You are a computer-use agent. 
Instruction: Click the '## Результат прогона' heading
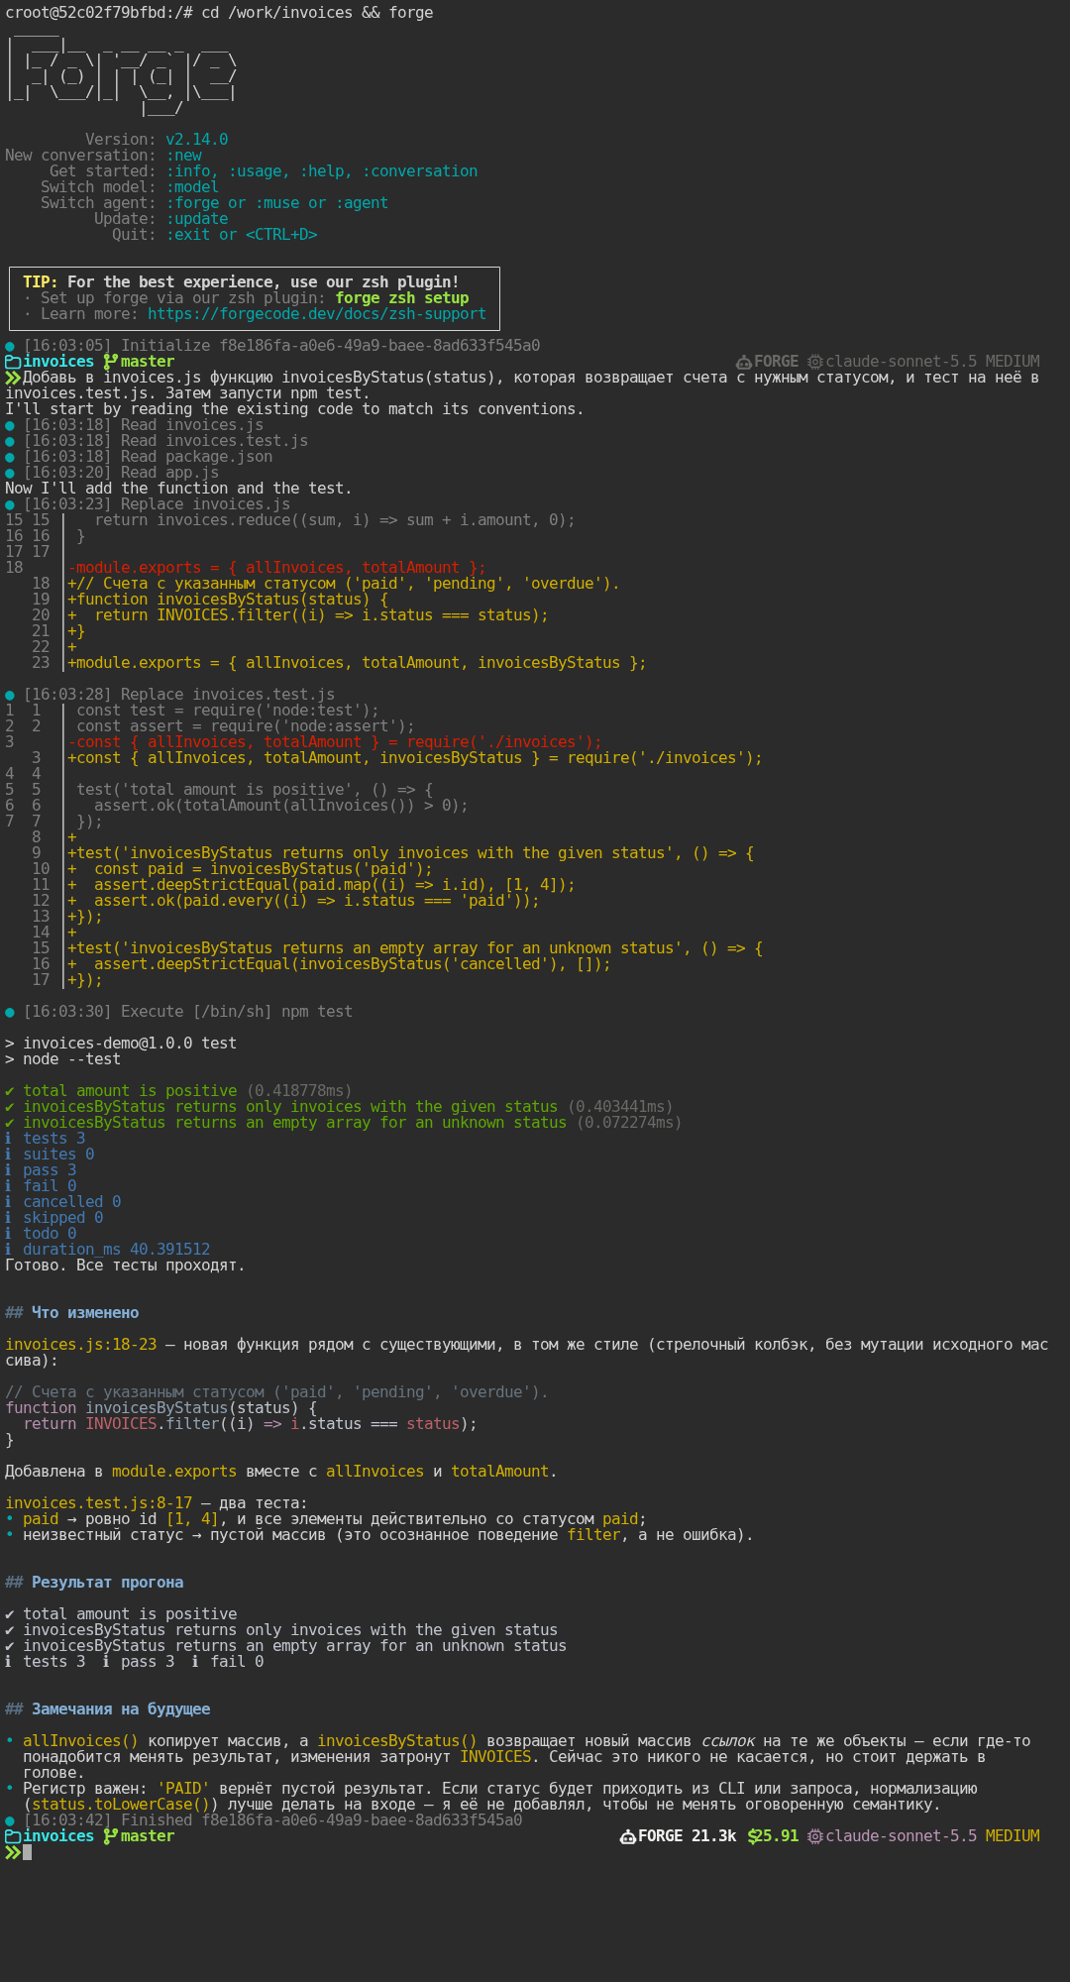coord(94,1583)
